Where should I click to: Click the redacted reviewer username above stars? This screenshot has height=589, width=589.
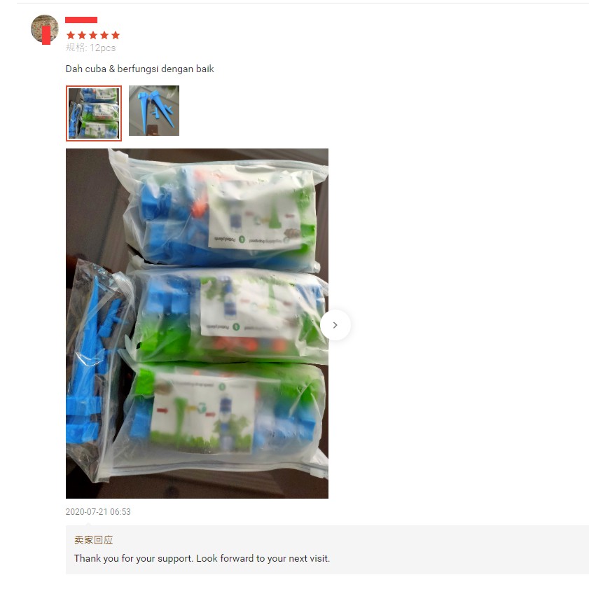click(x=81, y=20)
